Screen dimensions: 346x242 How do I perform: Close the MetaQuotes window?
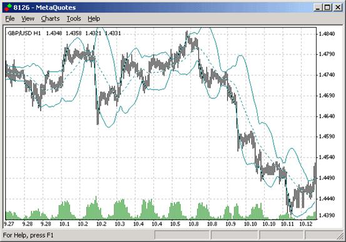click(338, 8)
